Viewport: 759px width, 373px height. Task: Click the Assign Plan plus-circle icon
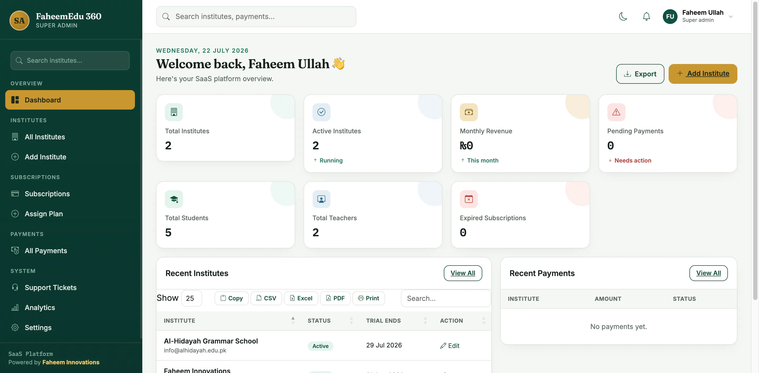pyautogui.click(x=15, y=214)
